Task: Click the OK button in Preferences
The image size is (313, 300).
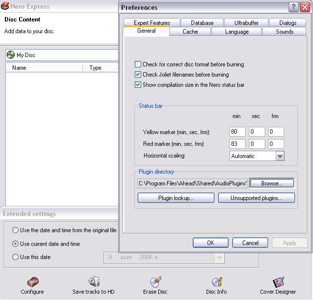Action: 210,243
